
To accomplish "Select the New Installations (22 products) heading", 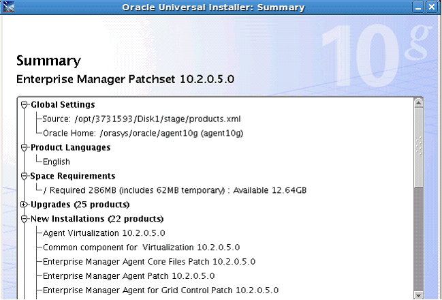I will (97, 219).
